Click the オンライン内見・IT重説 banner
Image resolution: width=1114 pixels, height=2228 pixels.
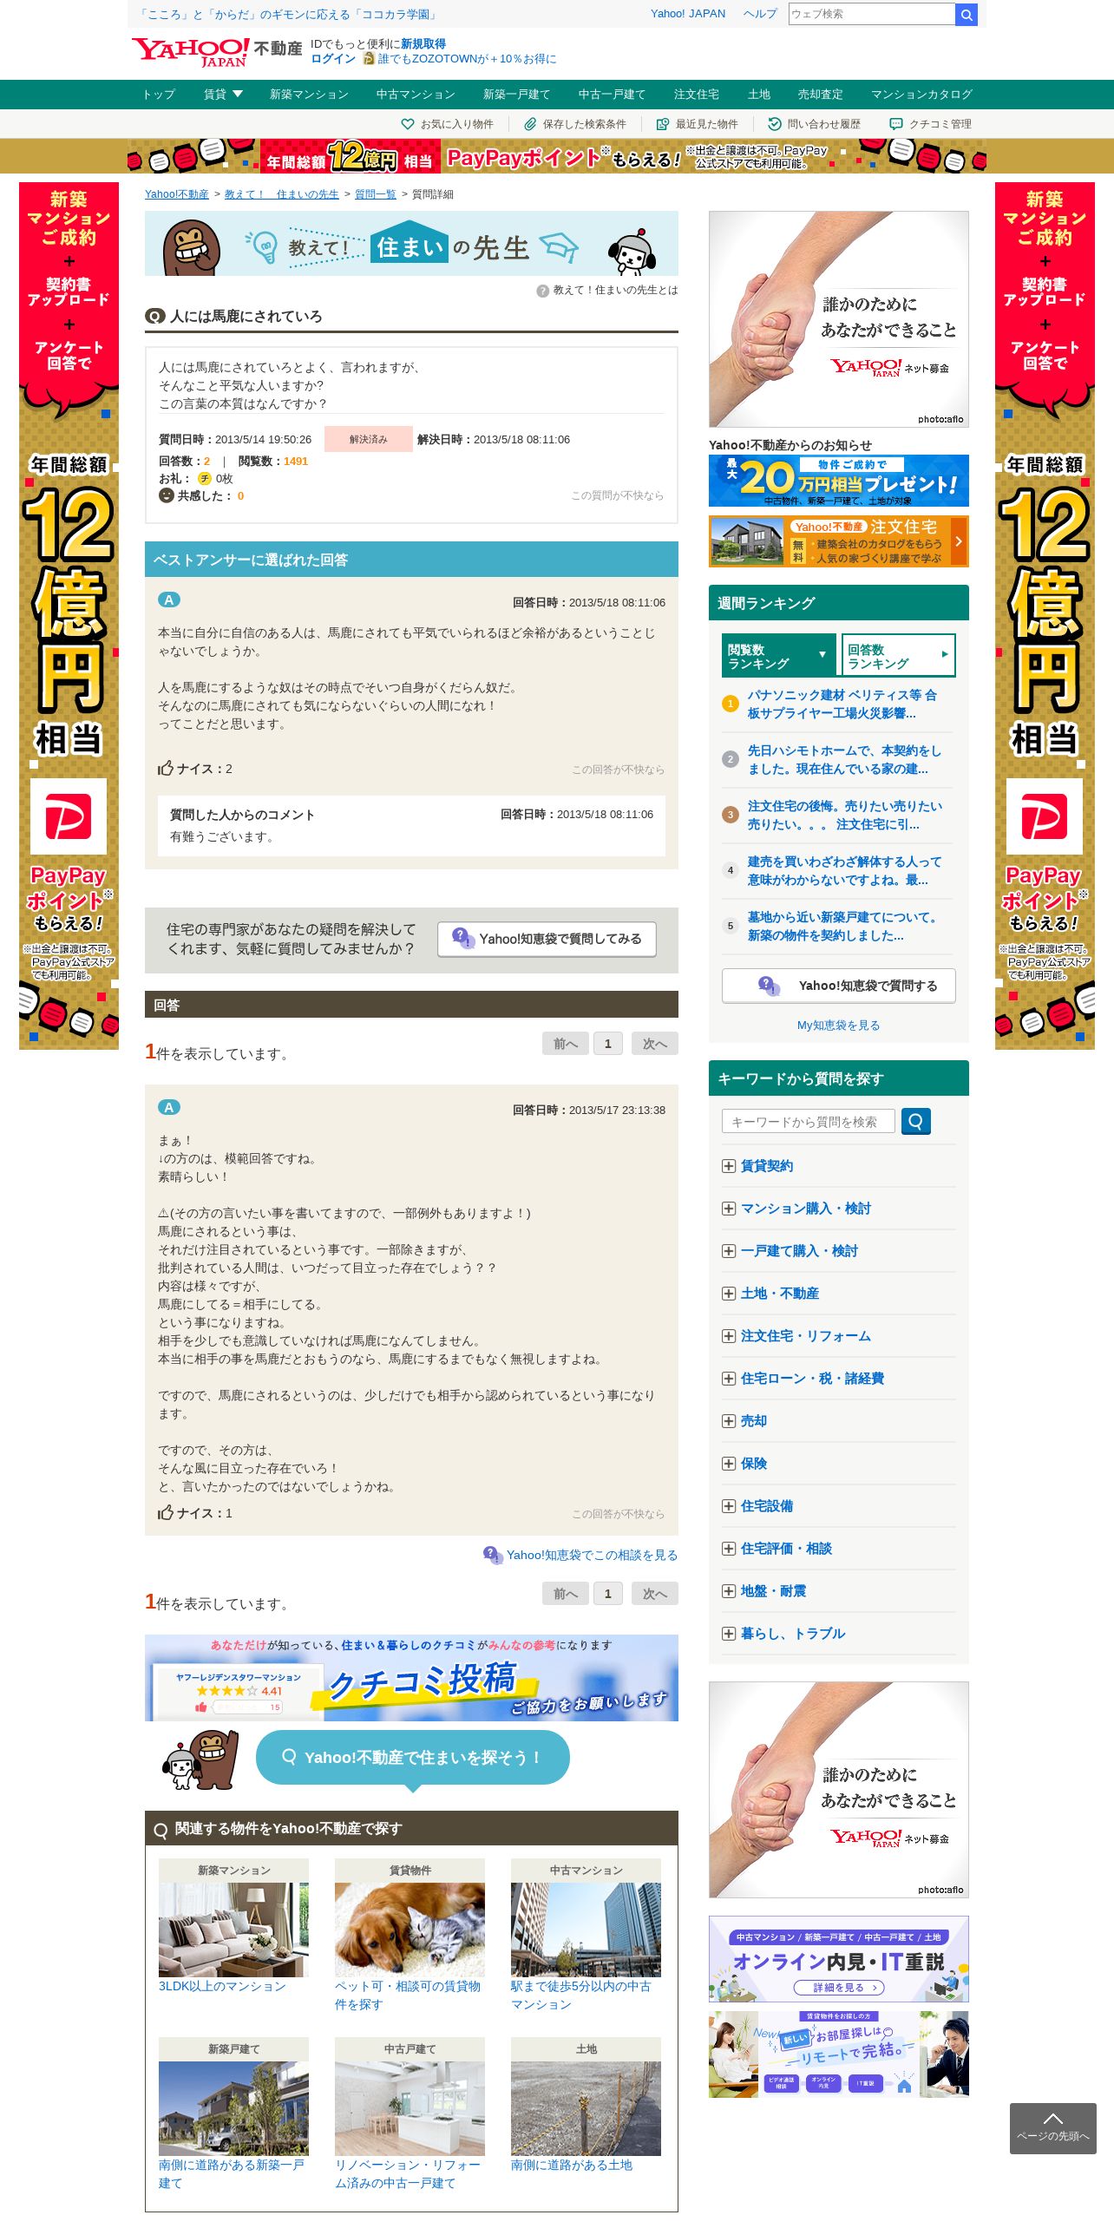pos(839,1959)
